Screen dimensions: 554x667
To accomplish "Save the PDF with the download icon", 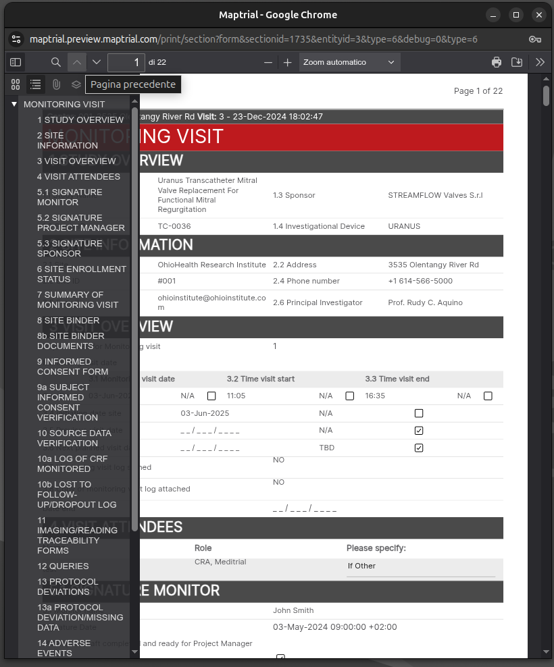I will coord(517,63).
